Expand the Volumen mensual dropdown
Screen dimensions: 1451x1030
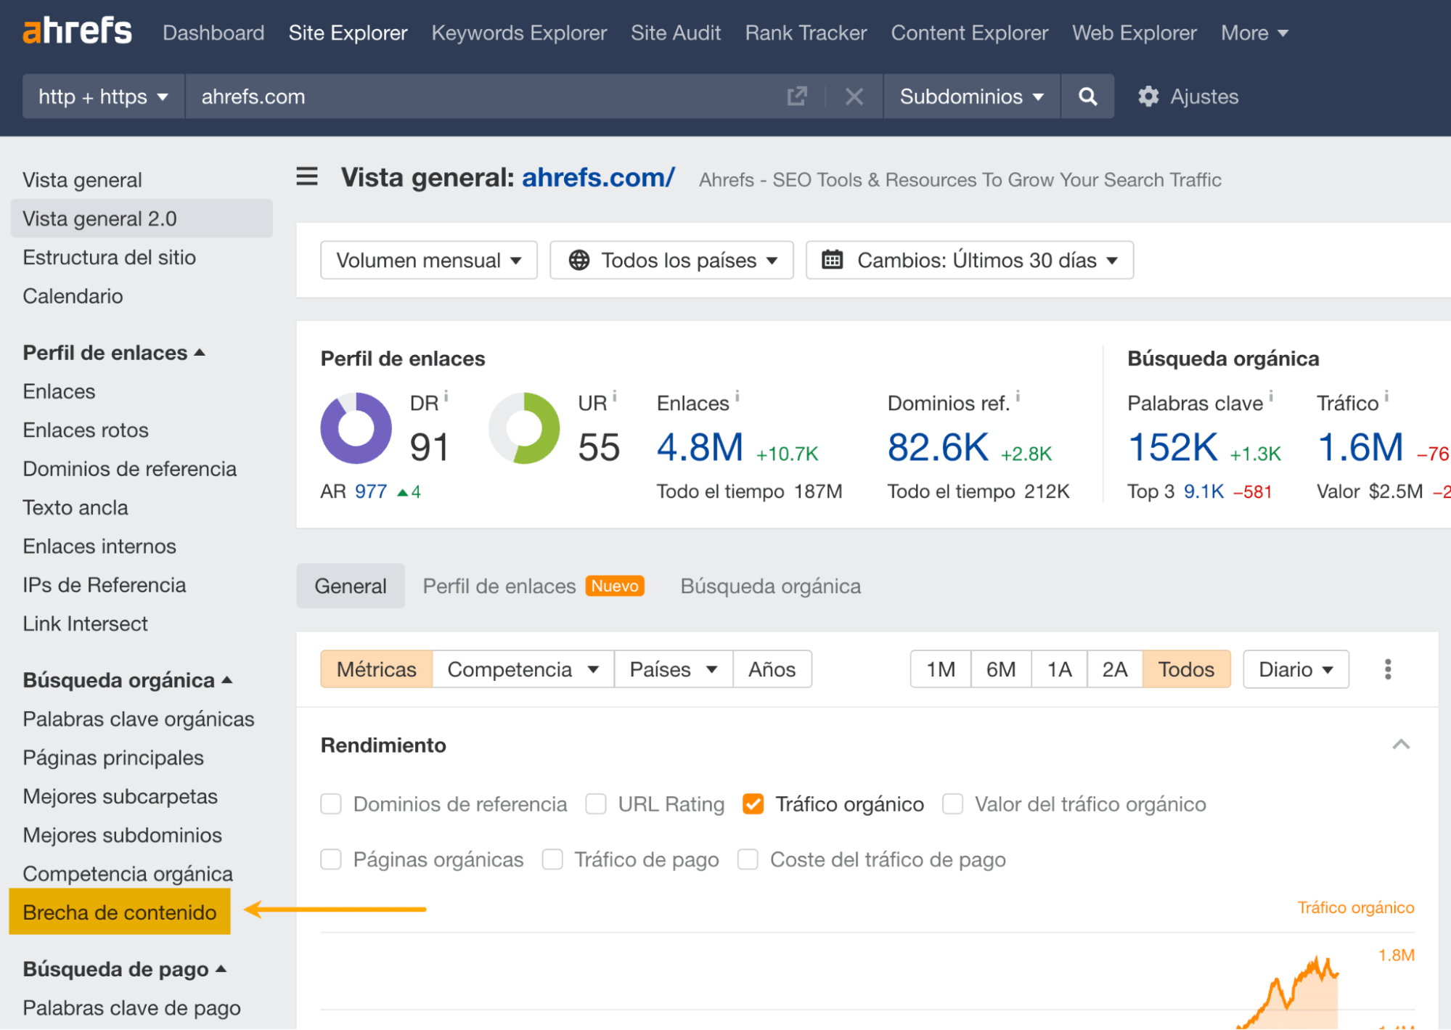pos(428,260)
